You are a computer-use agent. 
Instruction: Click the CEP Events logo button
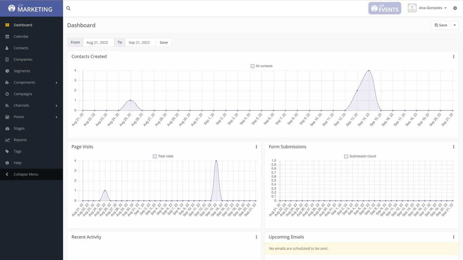click(x=385, y=8)
